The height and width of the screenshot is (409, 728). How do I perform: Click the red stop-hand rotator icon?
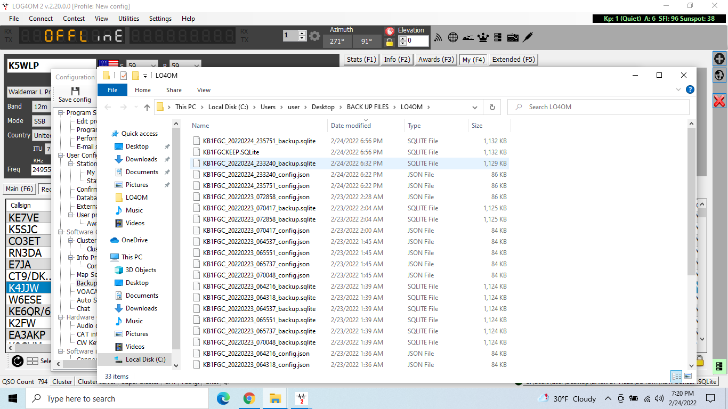390,31
